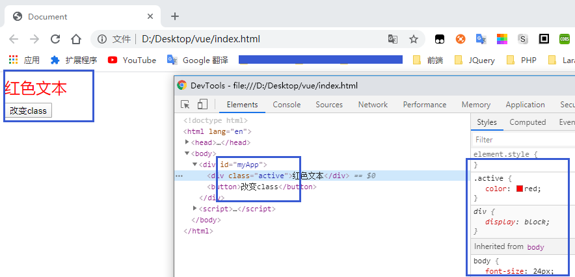The width and height of the screenshot is (575, 277).
Task: Select the closing </body> tag line
Action: point(206,220)
